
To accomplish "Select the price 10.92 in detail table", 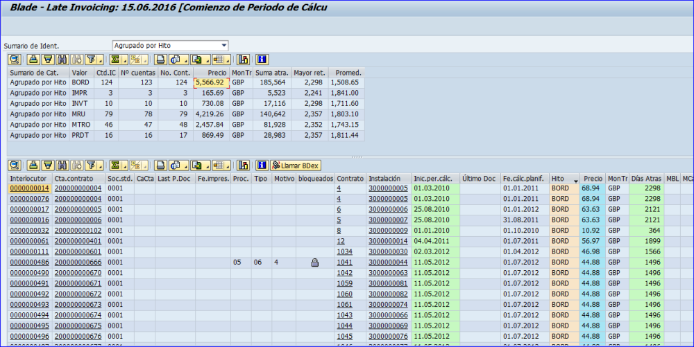I will (592, 231).
